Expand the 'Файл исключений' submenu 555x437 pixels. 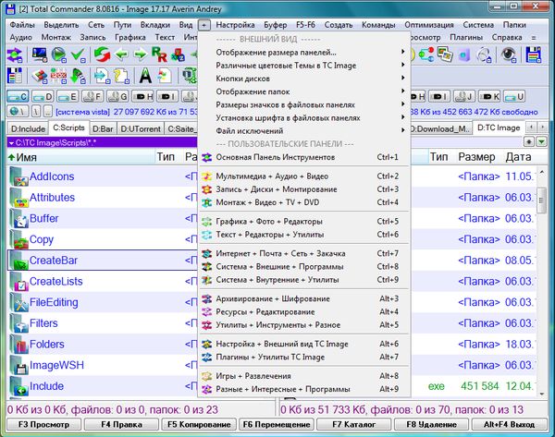[304, 131]
